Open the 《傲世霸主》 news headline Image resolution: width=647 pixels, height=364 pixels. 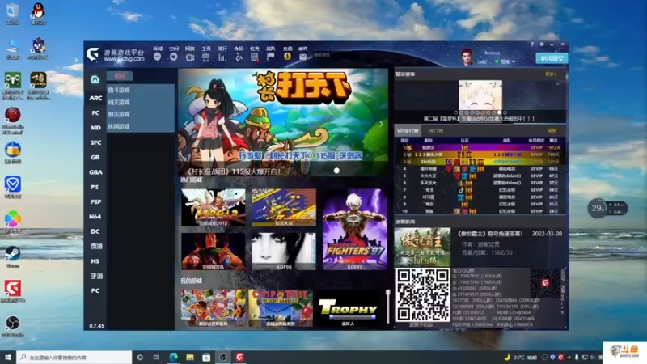[490, 234]
